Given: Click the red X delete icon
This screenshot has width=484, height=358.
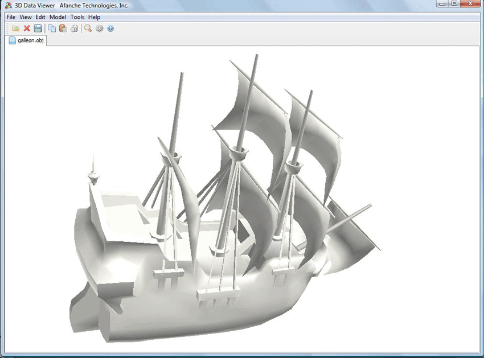Looking at the screenshot, I should click(27, 28).
